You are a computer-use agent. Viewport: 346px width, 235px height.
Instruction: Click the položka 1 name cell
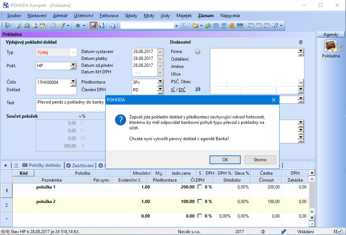pos(83,187)
